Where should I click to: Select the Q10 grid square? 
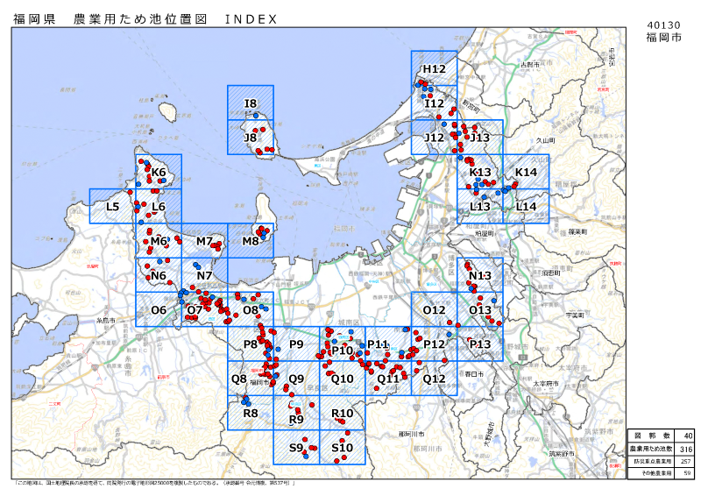click(343, 379)
